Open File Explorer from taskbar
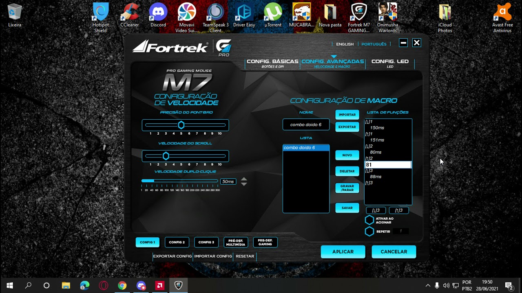The image size is (522, 293). [66, 285]
